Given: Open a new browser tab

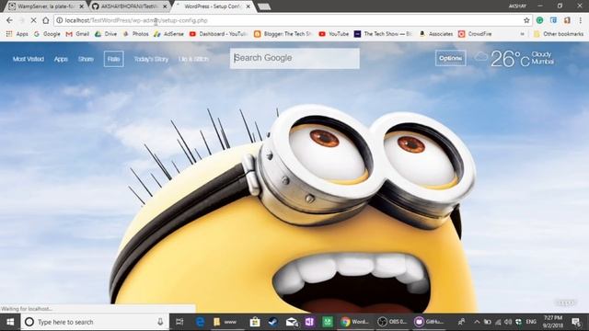Looking at the screenshot, I should tap(264, 6).
